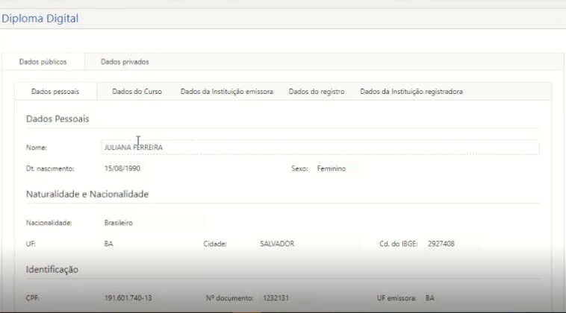Select the birth date field 15/08/1990
The height and width of the screenshot is (313, 566).
(x=142, y=168)
